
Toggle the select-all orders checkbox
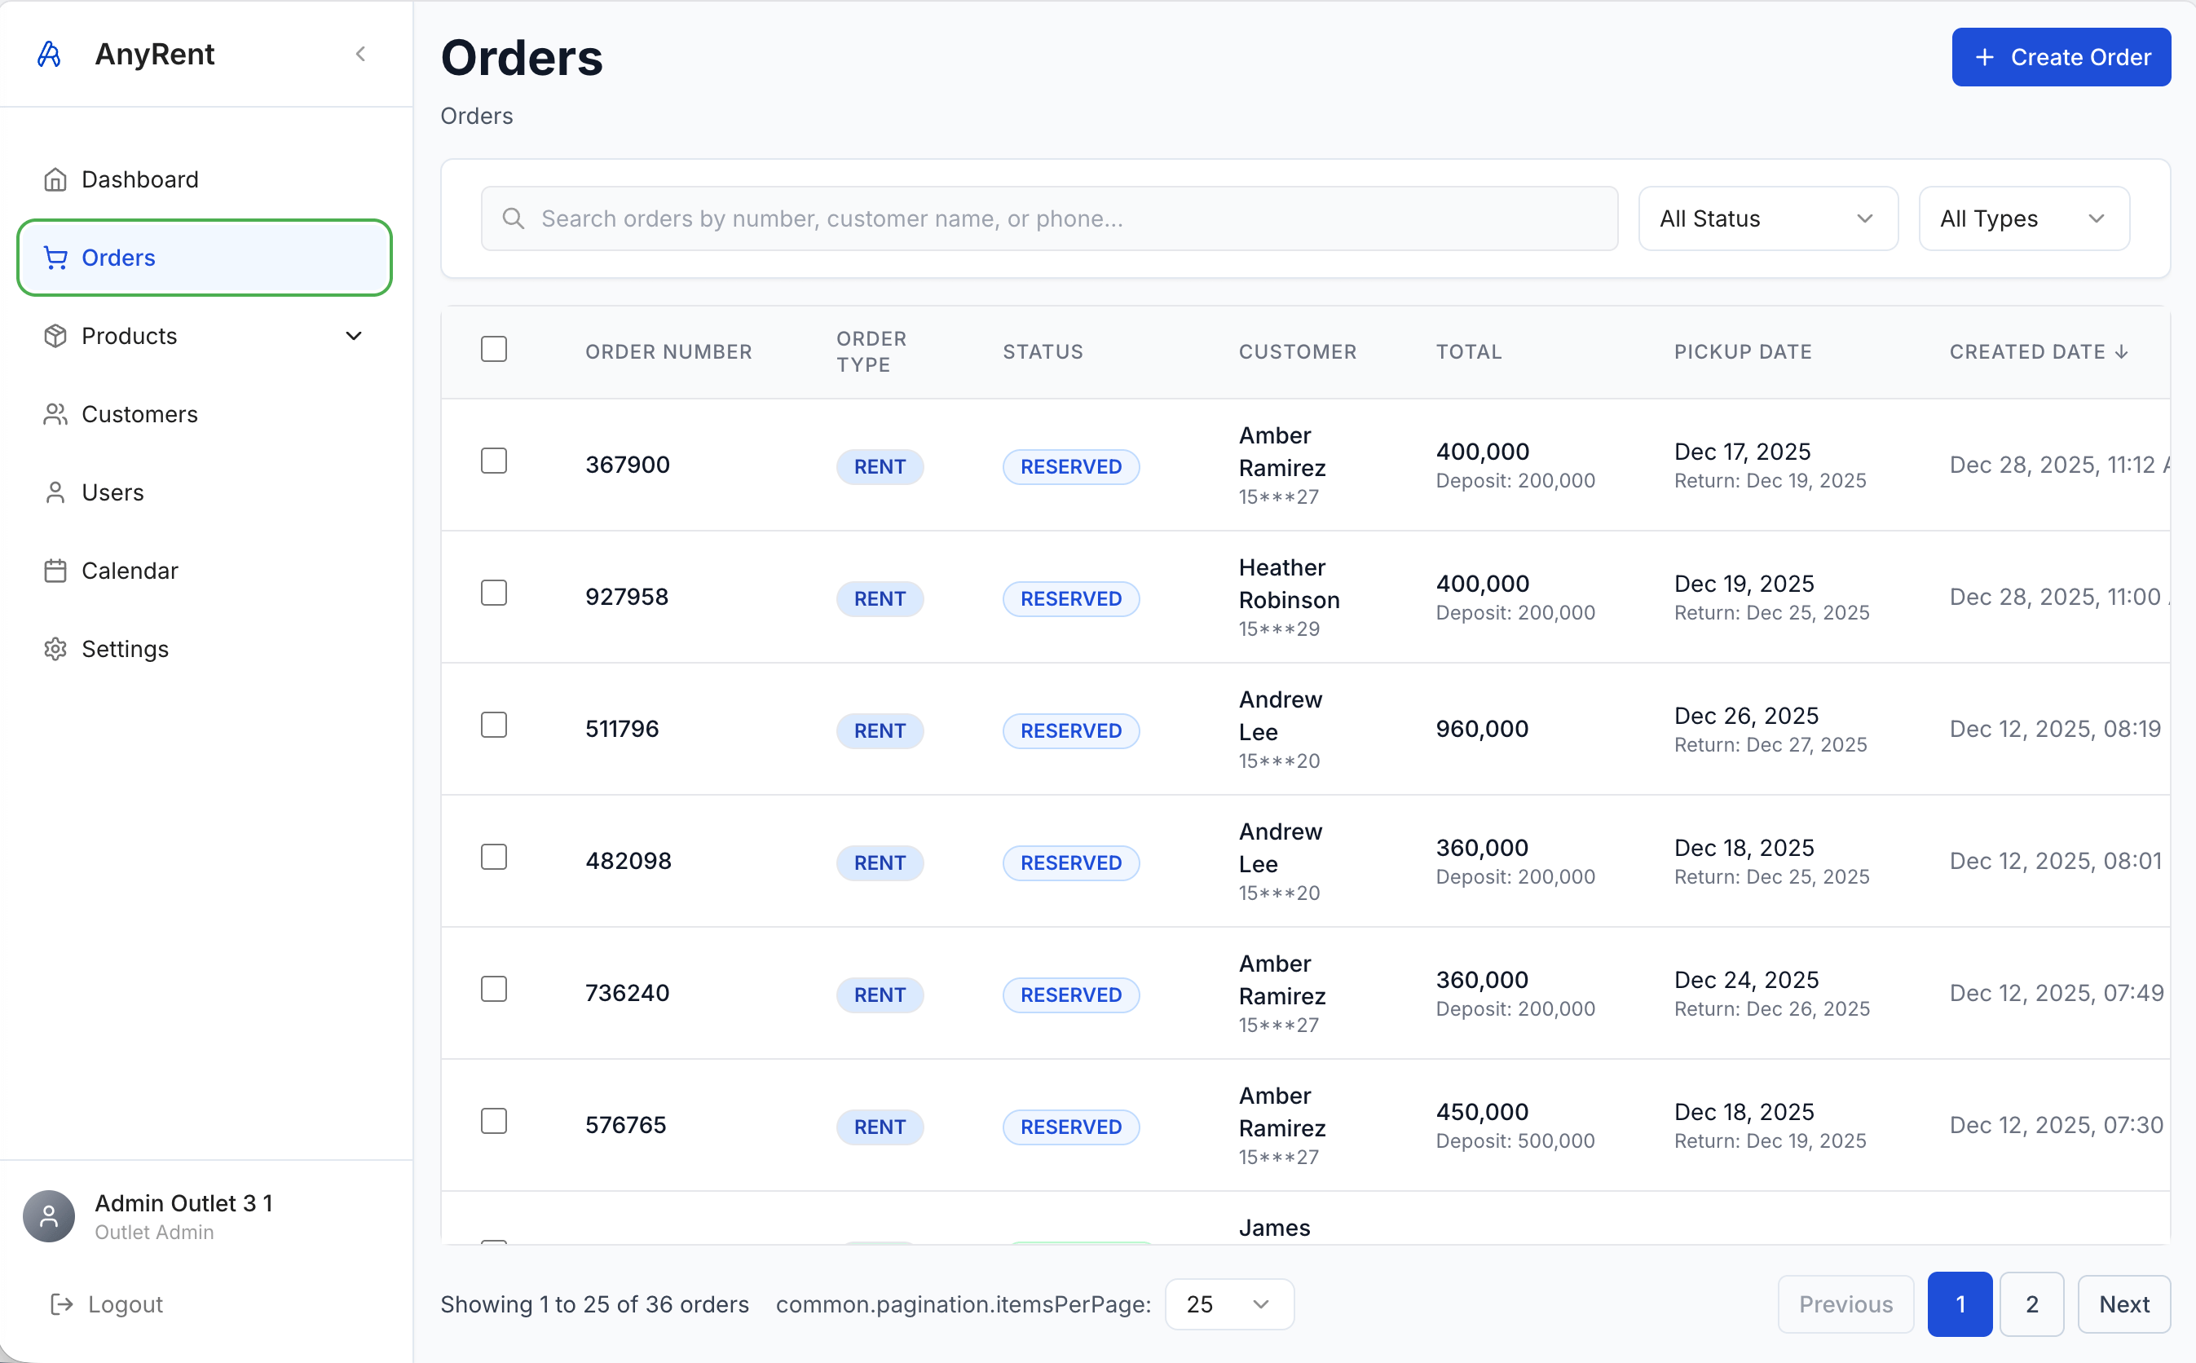[x=494, y=349]
